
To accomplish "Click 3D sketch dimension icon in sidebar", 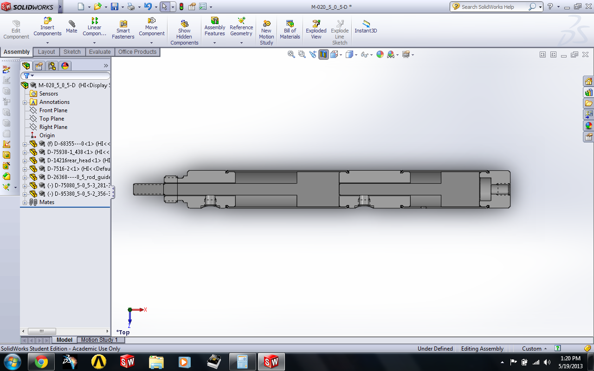I will pos(6,70).
